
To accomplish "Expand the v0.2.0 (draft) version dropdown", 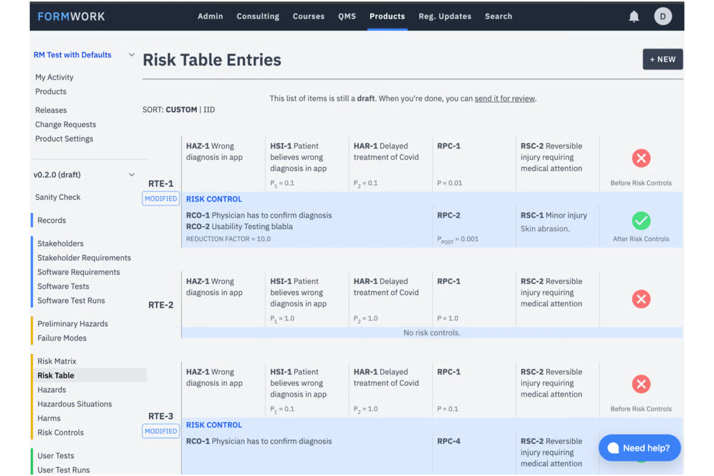I will pos(131,175).
